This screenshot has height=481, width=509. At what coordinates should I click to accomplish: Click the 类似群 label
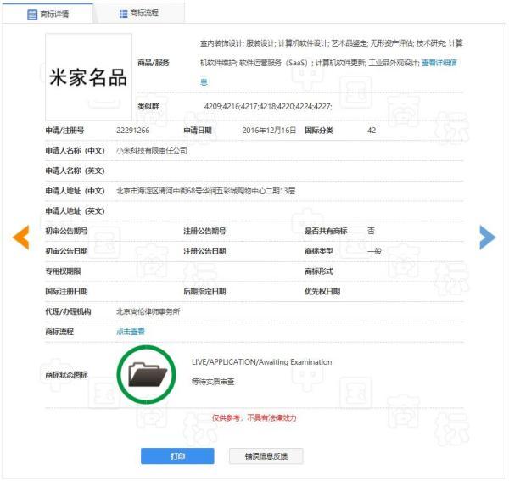click(x=148, y=106)
